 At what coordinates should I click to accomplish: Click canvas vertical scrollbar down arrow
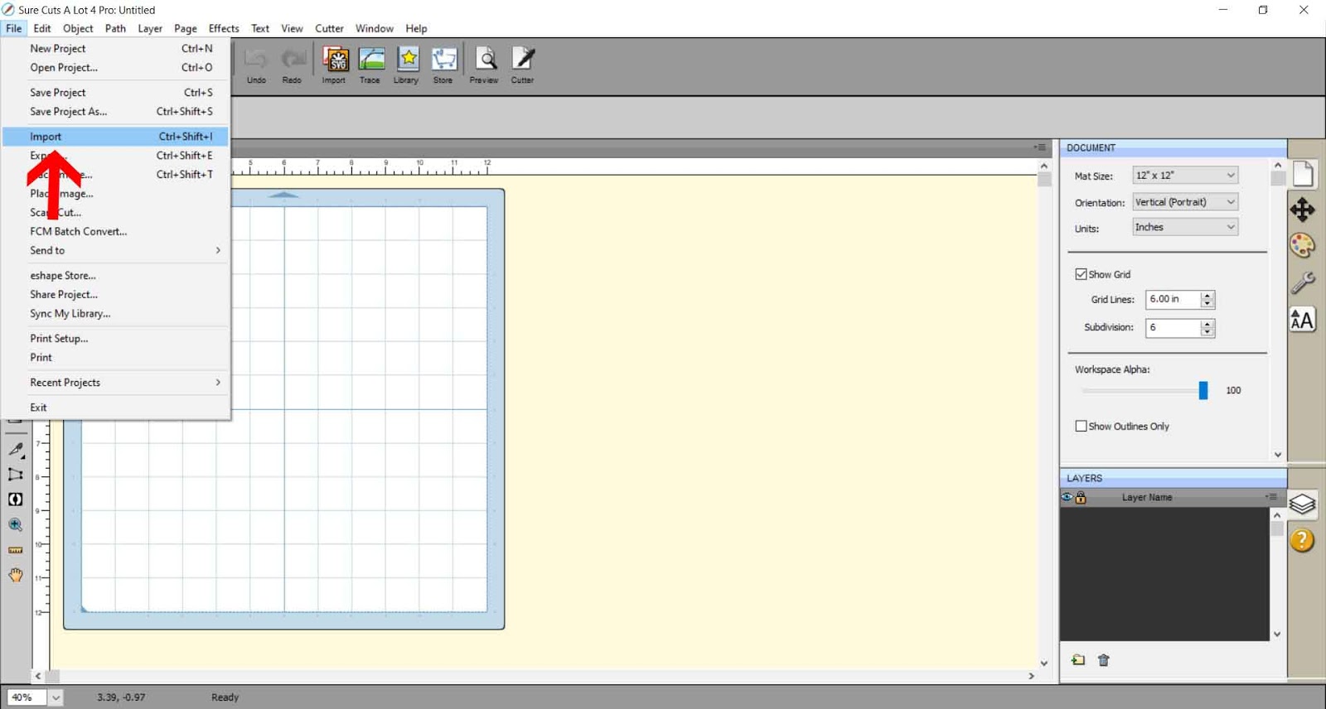tap(1044, 663)
